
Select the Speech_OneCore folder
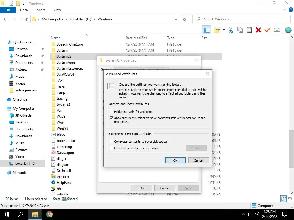pos(69,44)
